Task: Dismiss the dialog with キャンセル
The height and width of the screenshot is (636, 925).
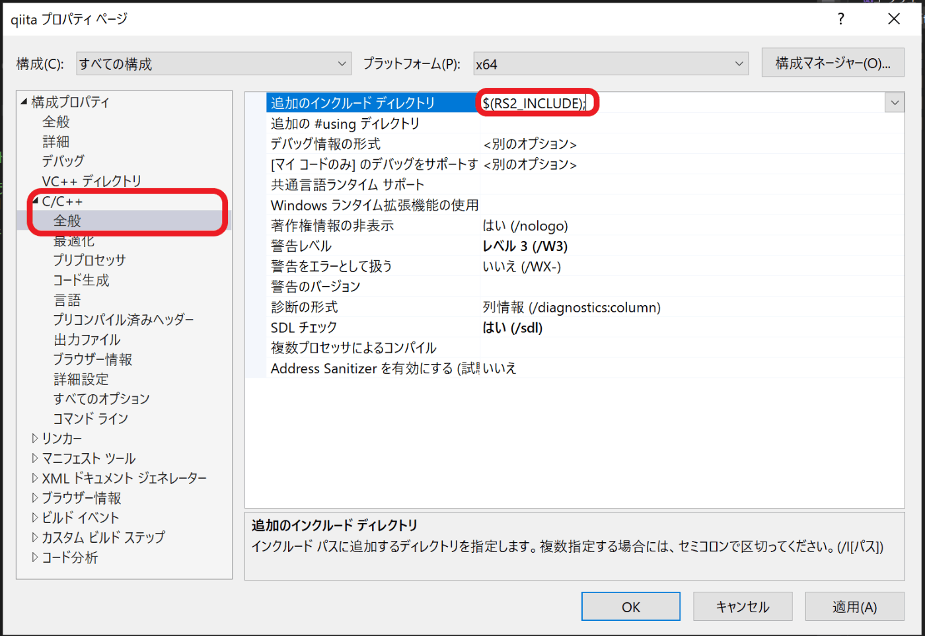Action: click(742, 606)
